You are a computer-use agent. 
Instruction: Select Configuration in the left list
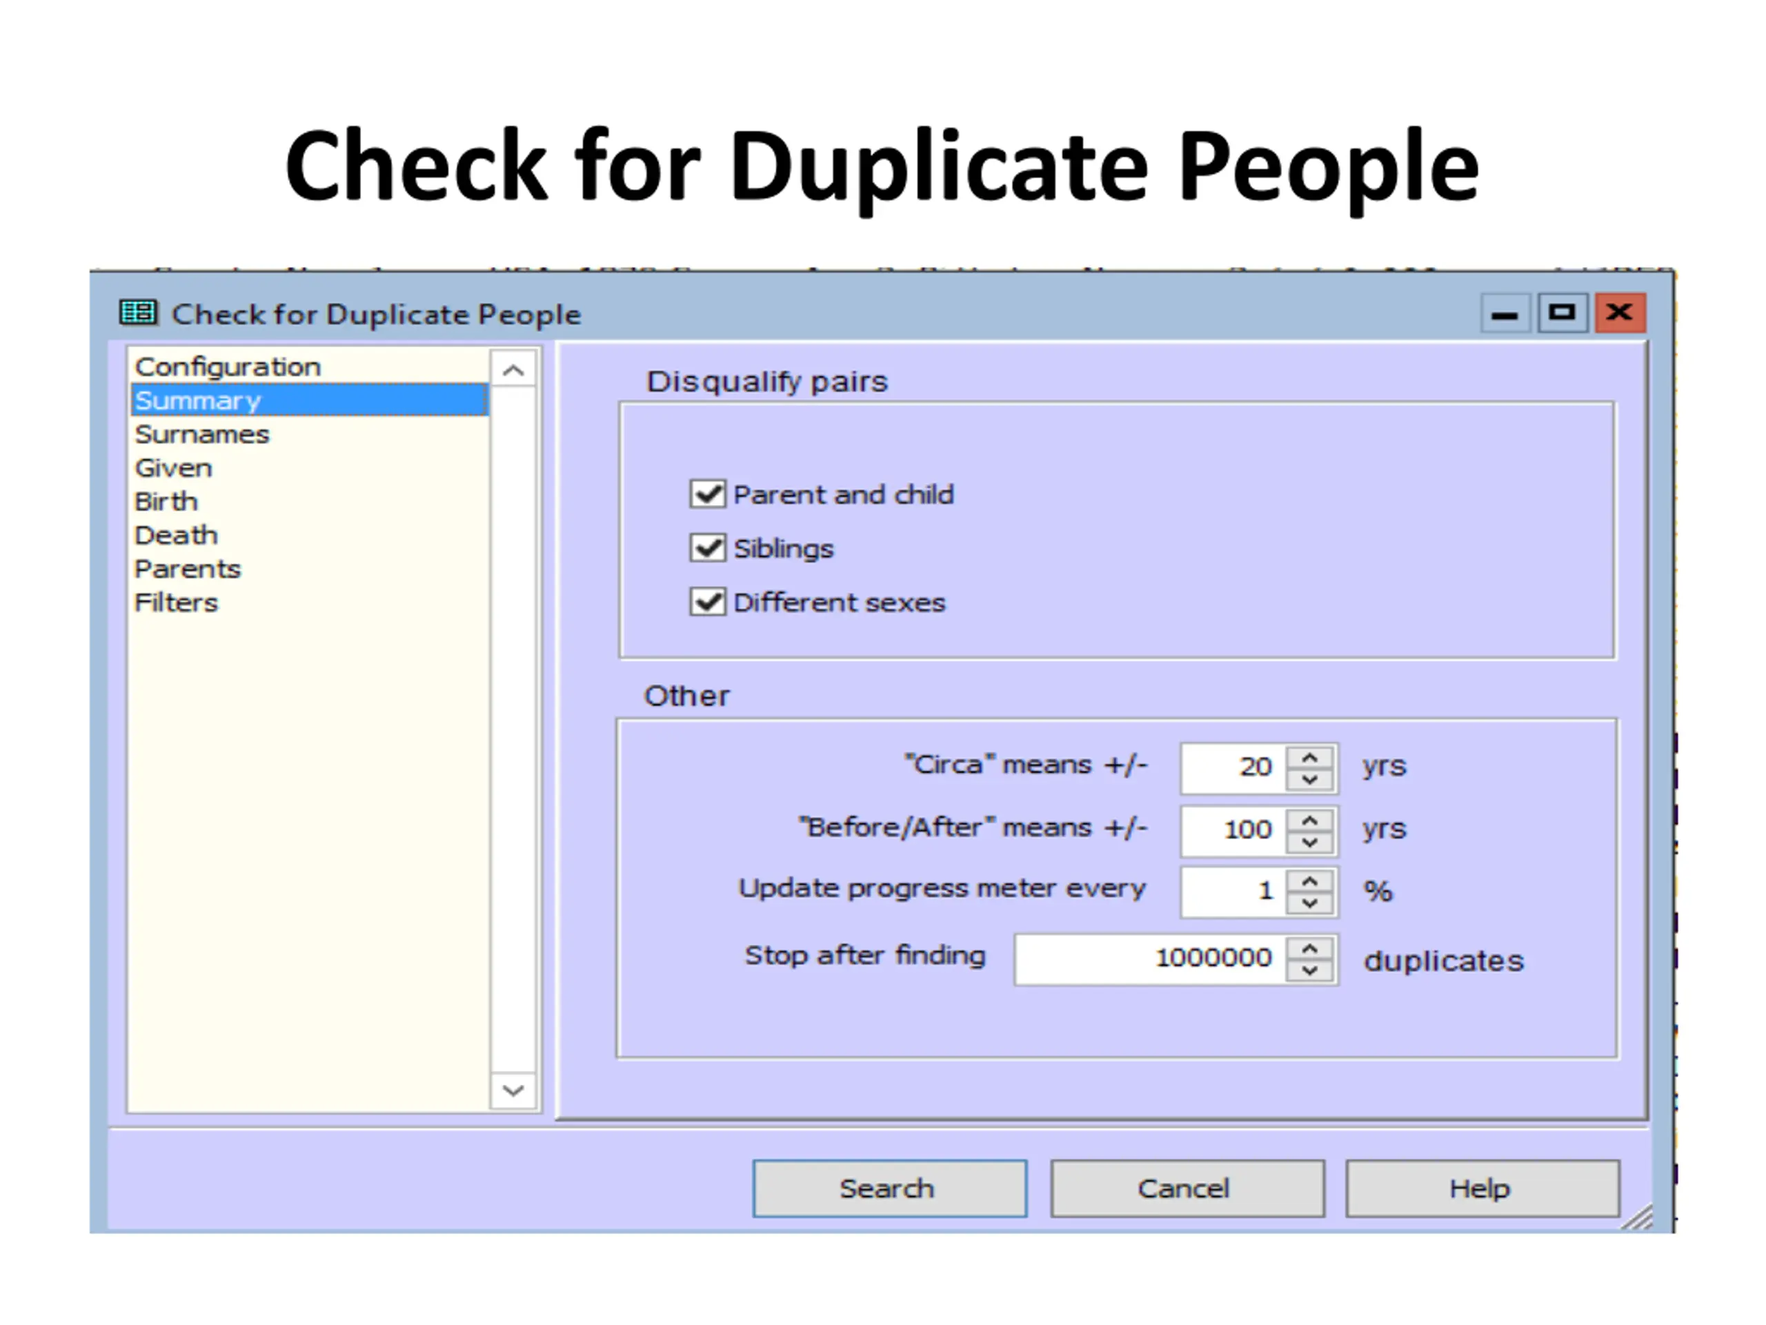[310, 366]
